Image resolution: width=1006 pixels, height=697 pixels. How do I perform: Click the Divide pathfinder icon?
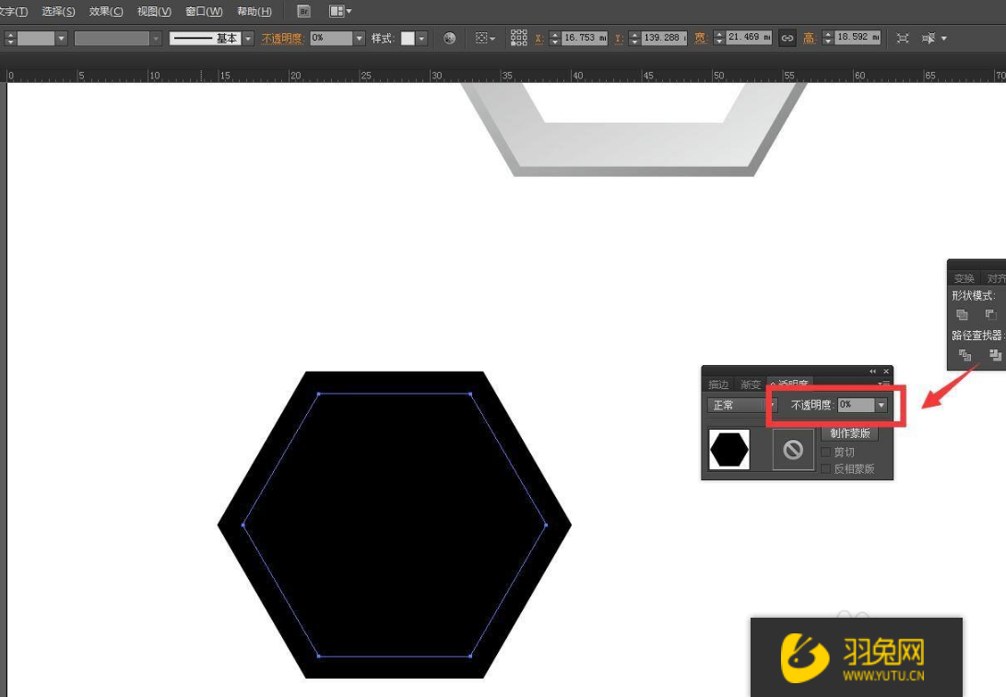pos(965,355)
